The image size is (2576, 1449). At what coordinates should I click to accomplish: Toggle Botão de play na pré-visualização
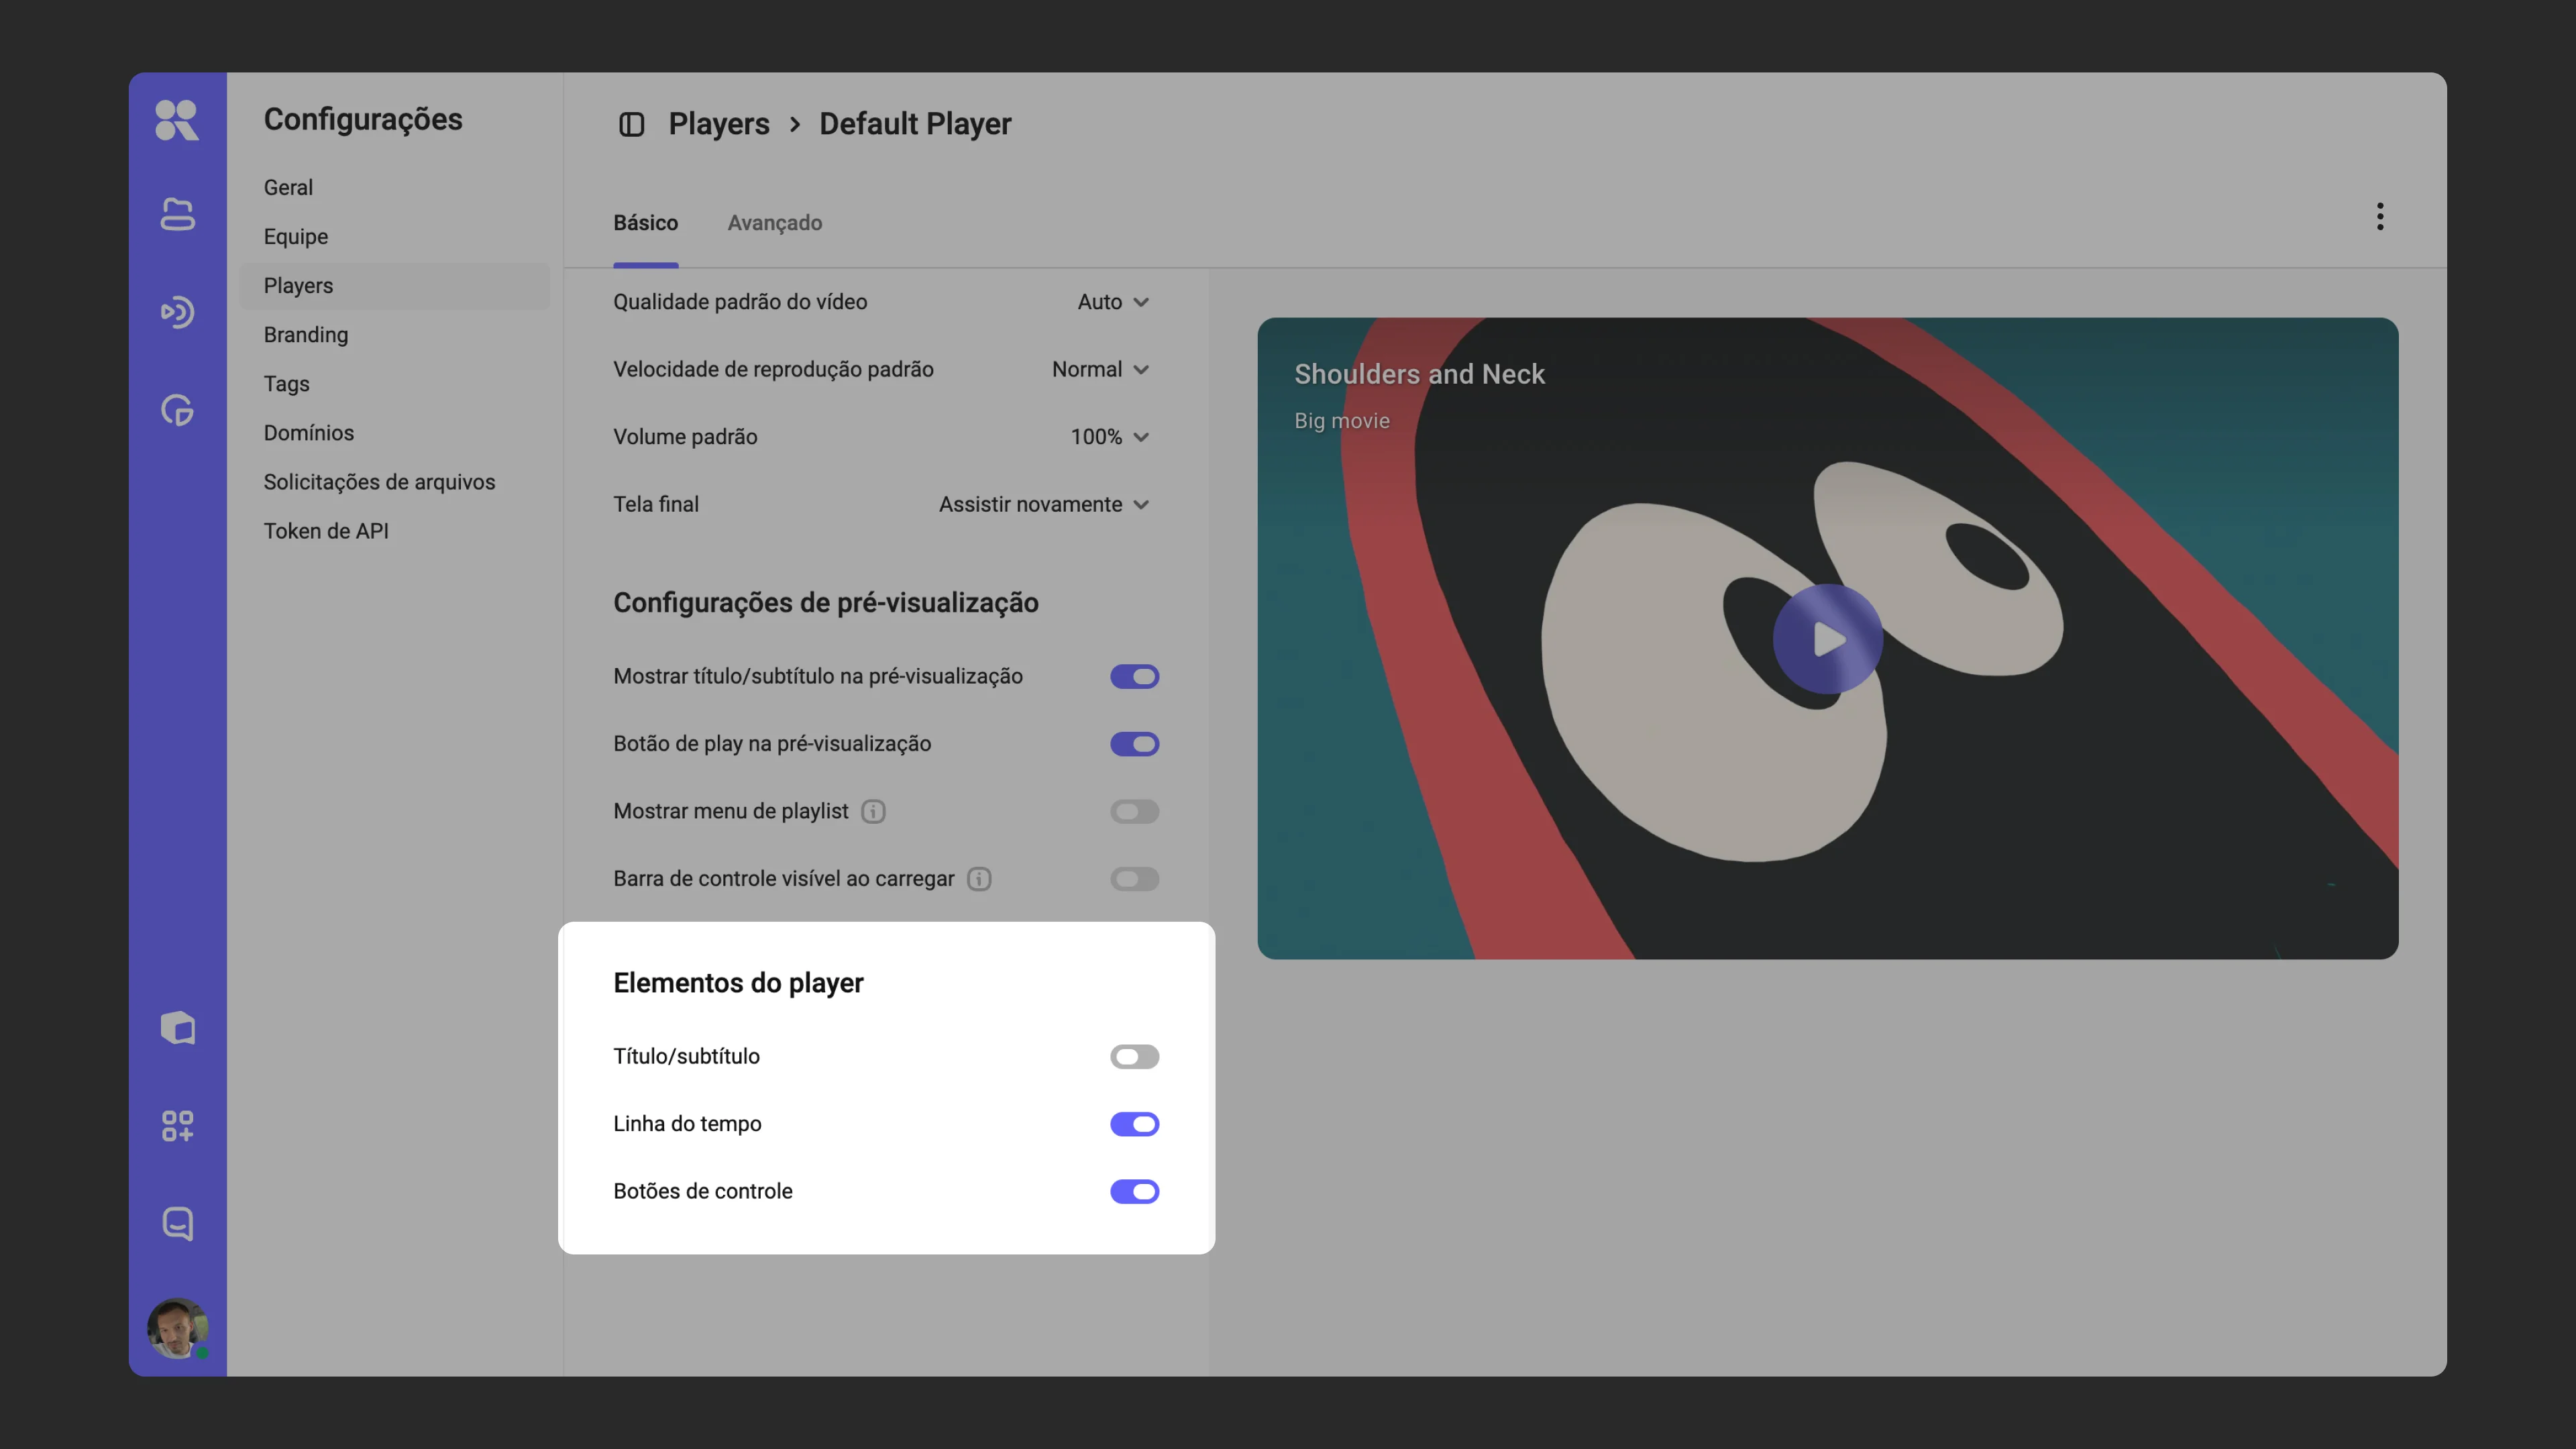point(1134,744)
